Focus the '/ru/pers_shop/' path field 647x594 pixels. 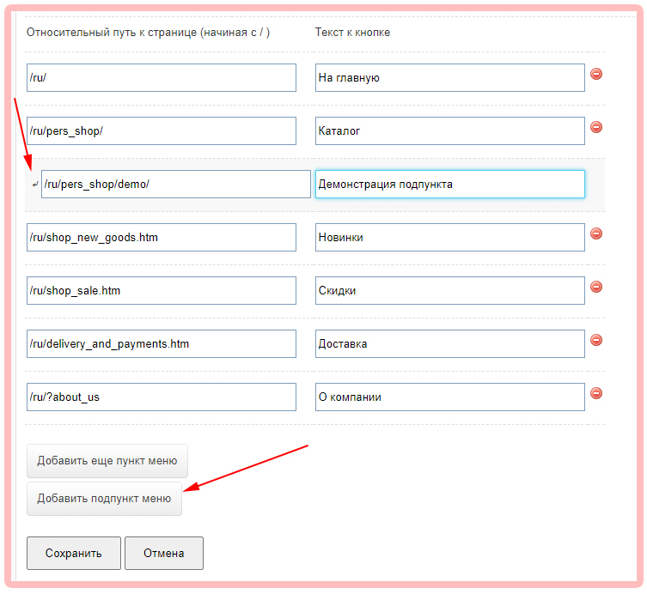tap(162, 130)
